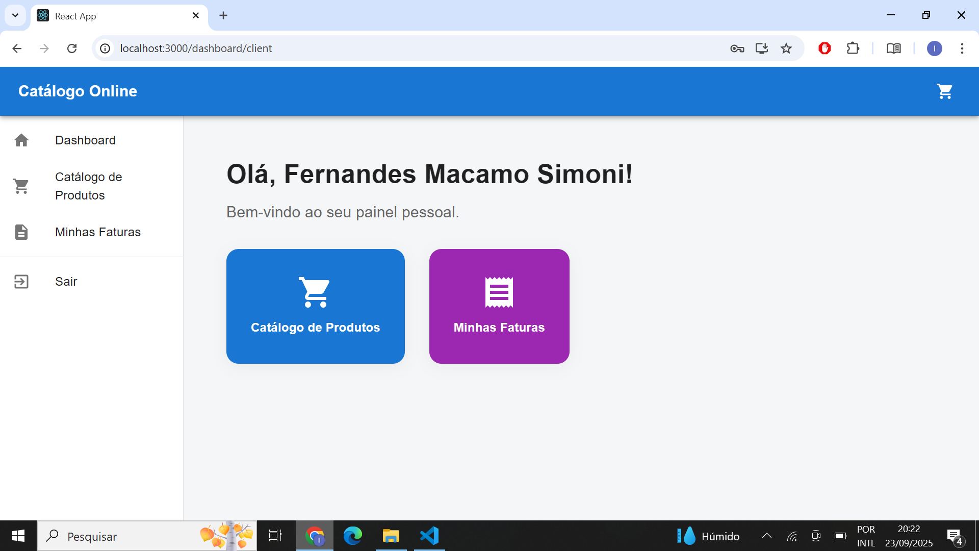979x551 pixels.
Task: Open the shopping cart in header
Action: [x=944, y=91]
